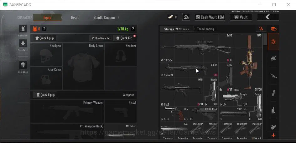
Task: Click the orange basket icon in storage header
Action: [x=261, y=29]
